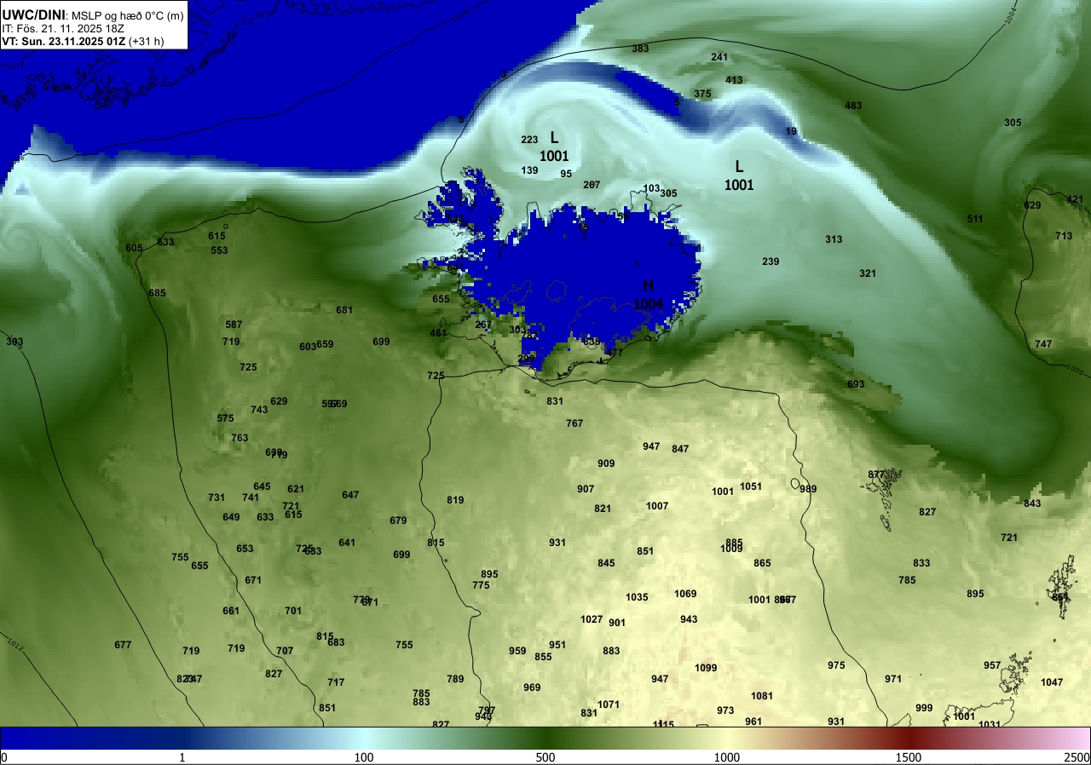Click the dark red colorbar area at 1500
The image size is (1091, 765).
tap(909, 738)
